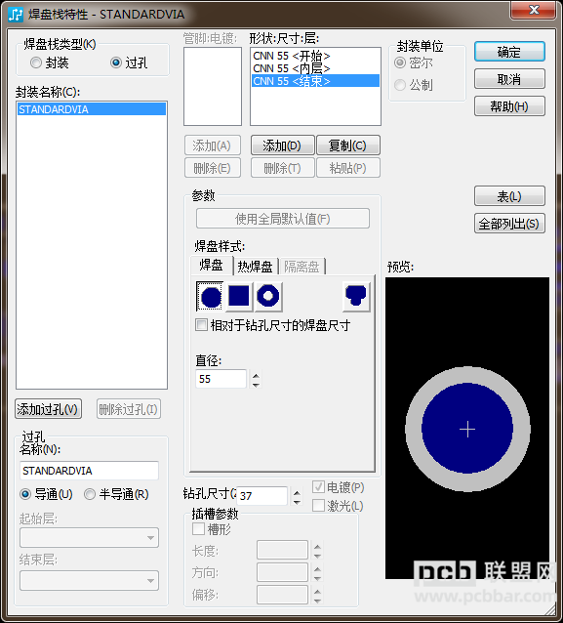Select CNN 55 <内层> layer row

pyautogui.click(x=315, y=68)
